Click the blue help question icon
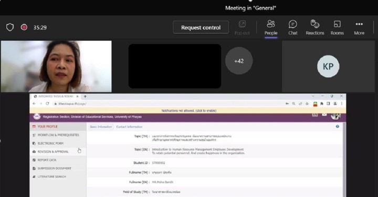 click(338, 126)
